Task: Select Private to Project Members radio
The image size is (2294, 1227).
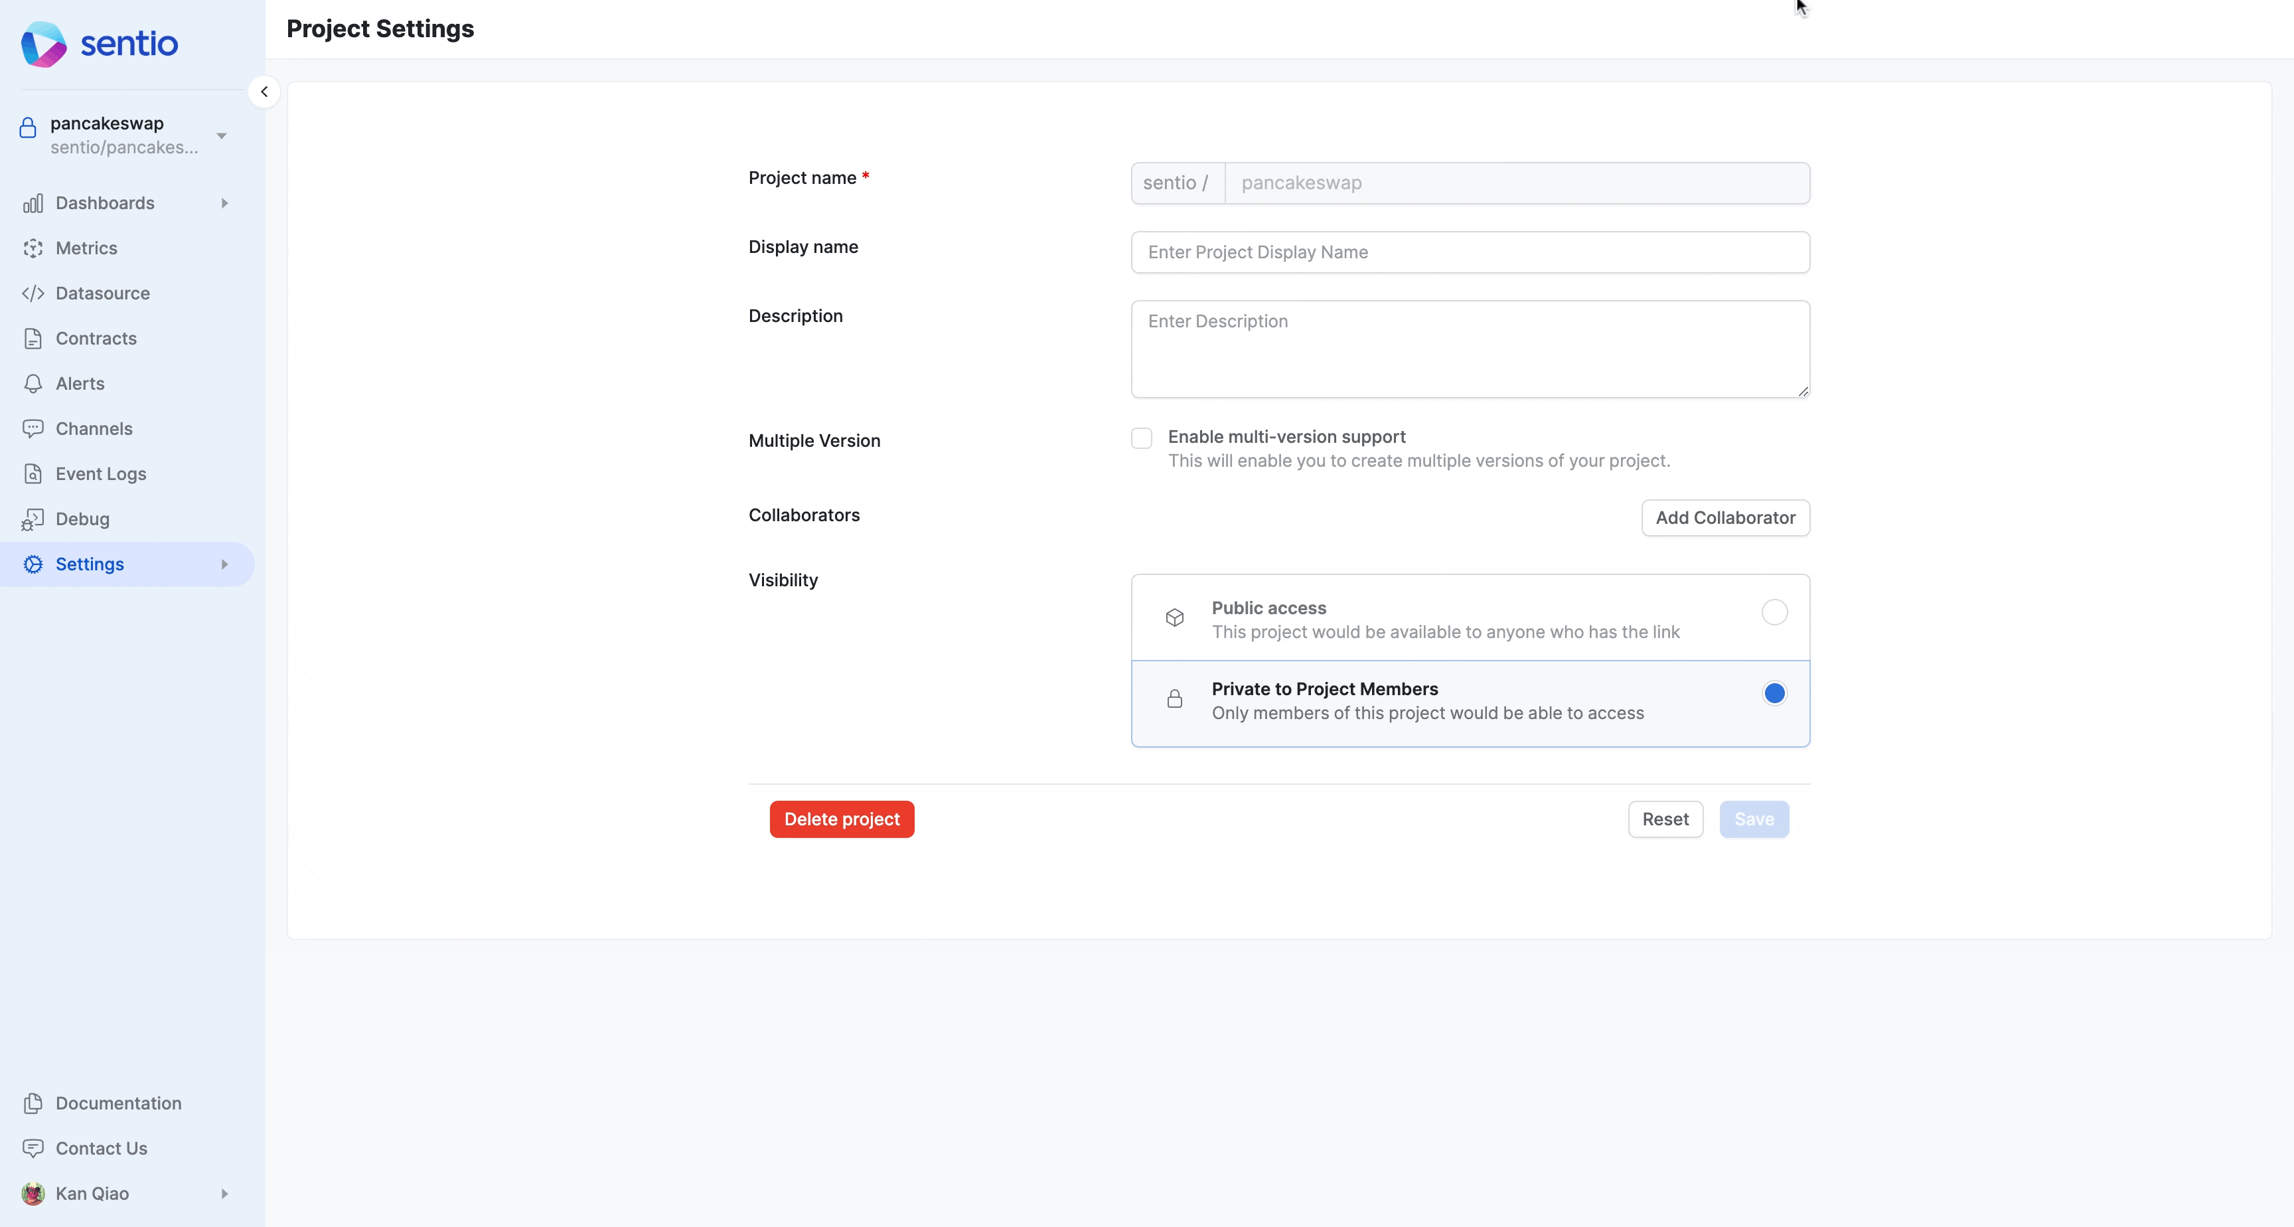Action: click(x=1774, y=693)
